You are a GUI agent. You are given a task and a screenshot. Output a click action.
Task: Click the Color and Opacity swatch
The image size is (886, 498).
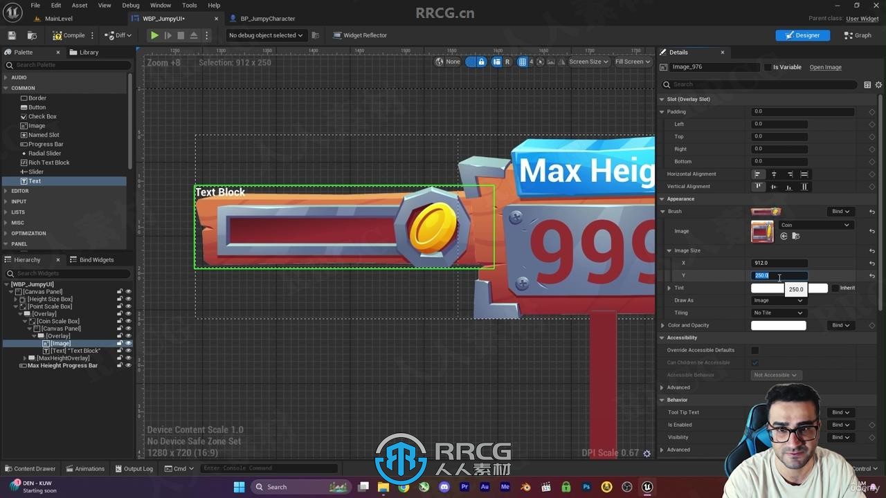(x=779, y=325)
